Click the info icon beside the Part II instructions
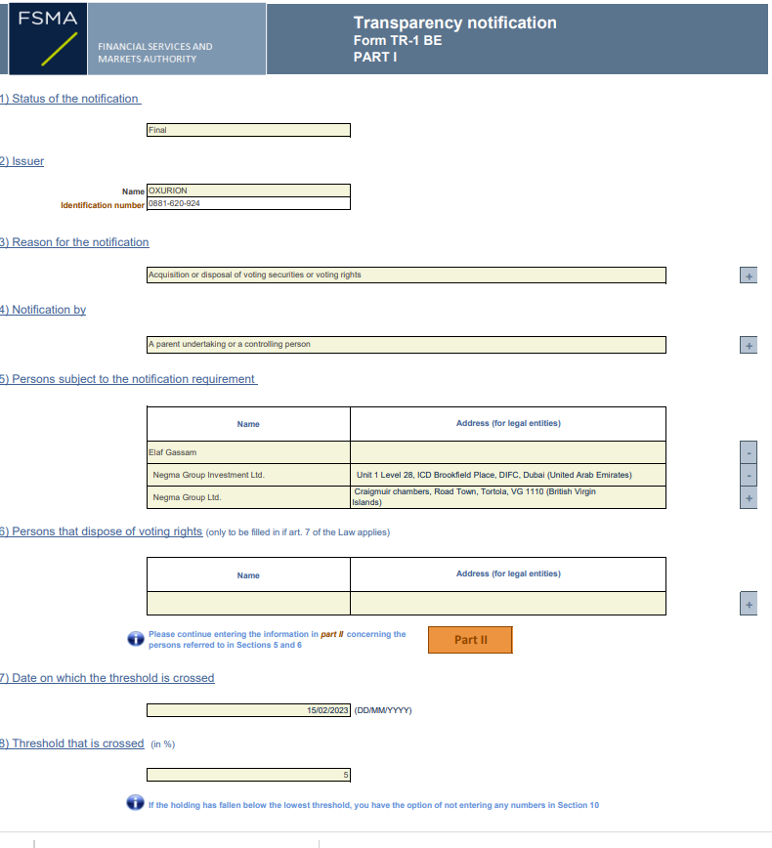 (136, 639)
